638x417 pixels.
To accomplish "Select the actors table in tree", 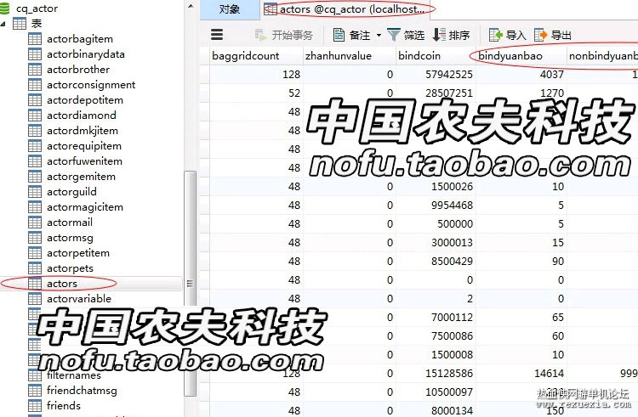I will pos(62,284).
